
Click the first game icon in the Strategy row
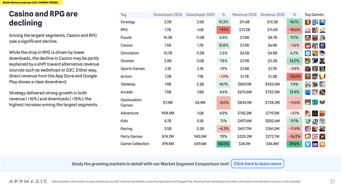(x=307, y=22)
